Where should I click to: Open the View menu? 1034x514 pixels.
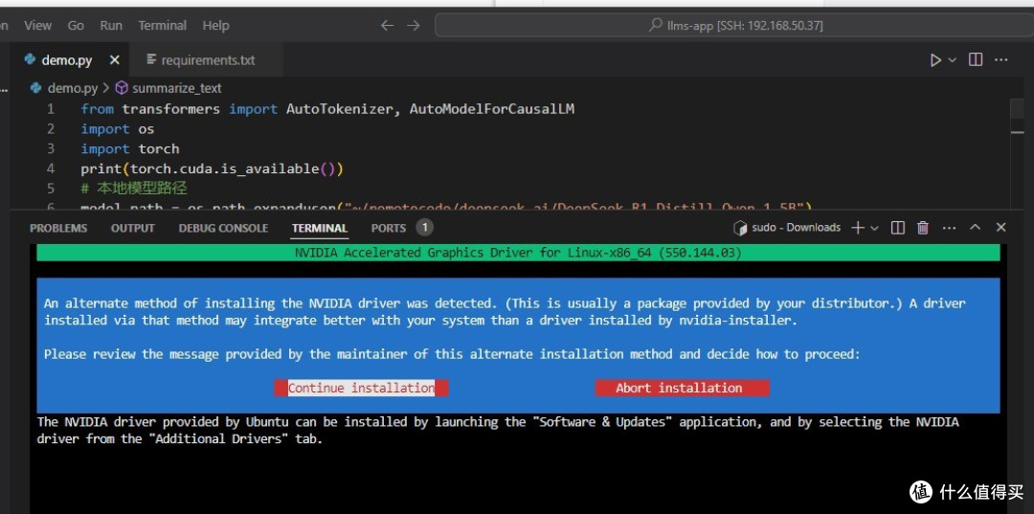pyautogui.click(x=37, y=26)
